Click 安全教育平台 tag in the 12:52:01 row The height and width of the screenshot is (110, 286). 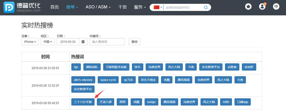point(83,89)
